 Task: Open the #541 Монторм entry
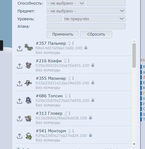tap(74, 135)
